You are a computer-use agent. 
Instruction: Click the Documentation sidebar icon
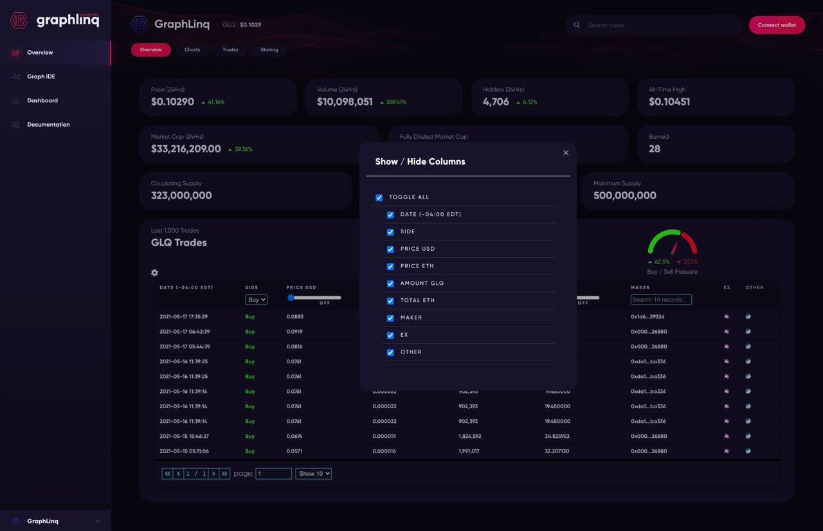tap(16, 125)
